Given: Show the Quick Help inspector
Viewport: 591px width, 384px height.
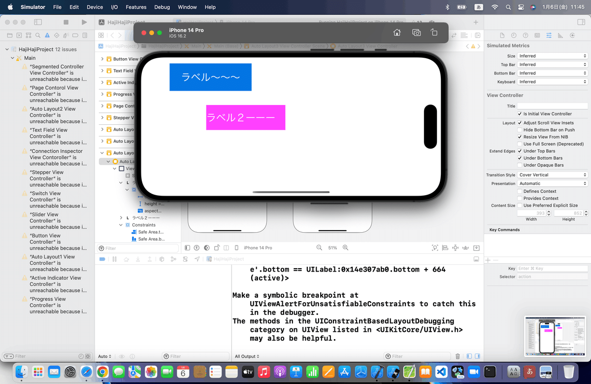Looking at the screenshot, I should (x=525, y=35).
